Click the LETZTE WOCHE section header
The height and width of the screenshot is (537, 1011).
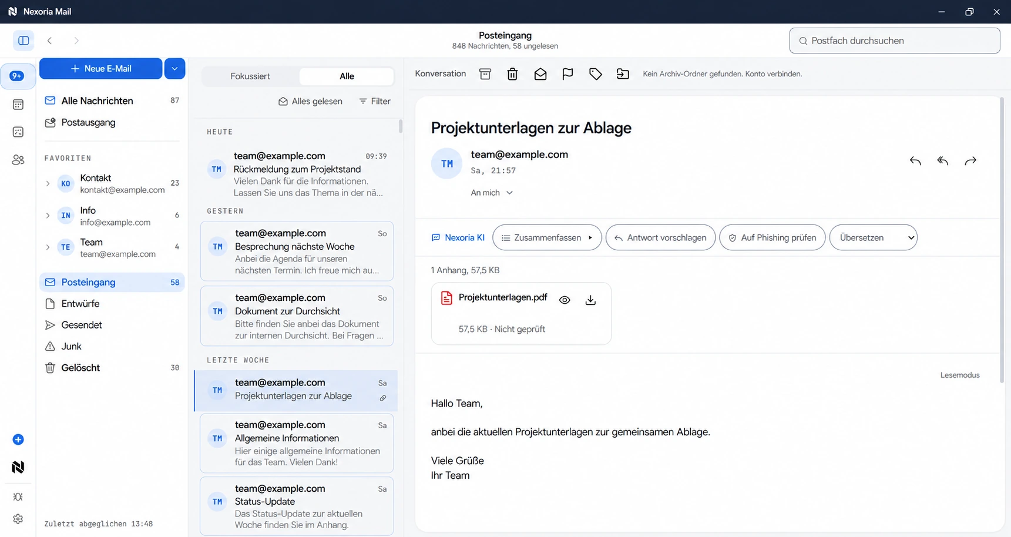(x=238, y=360)
